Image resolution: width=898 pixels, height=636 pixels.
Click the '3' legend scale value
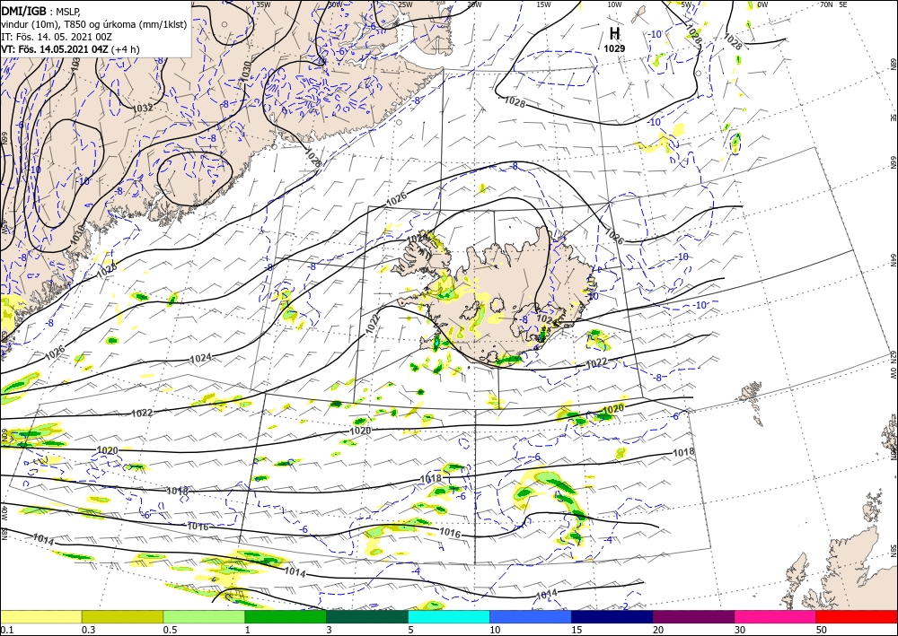point(329,630)
